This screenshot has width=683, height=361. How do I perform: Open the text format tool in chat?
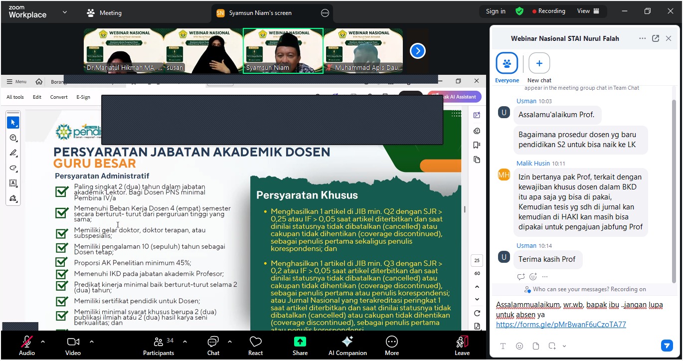coord(503,346)
